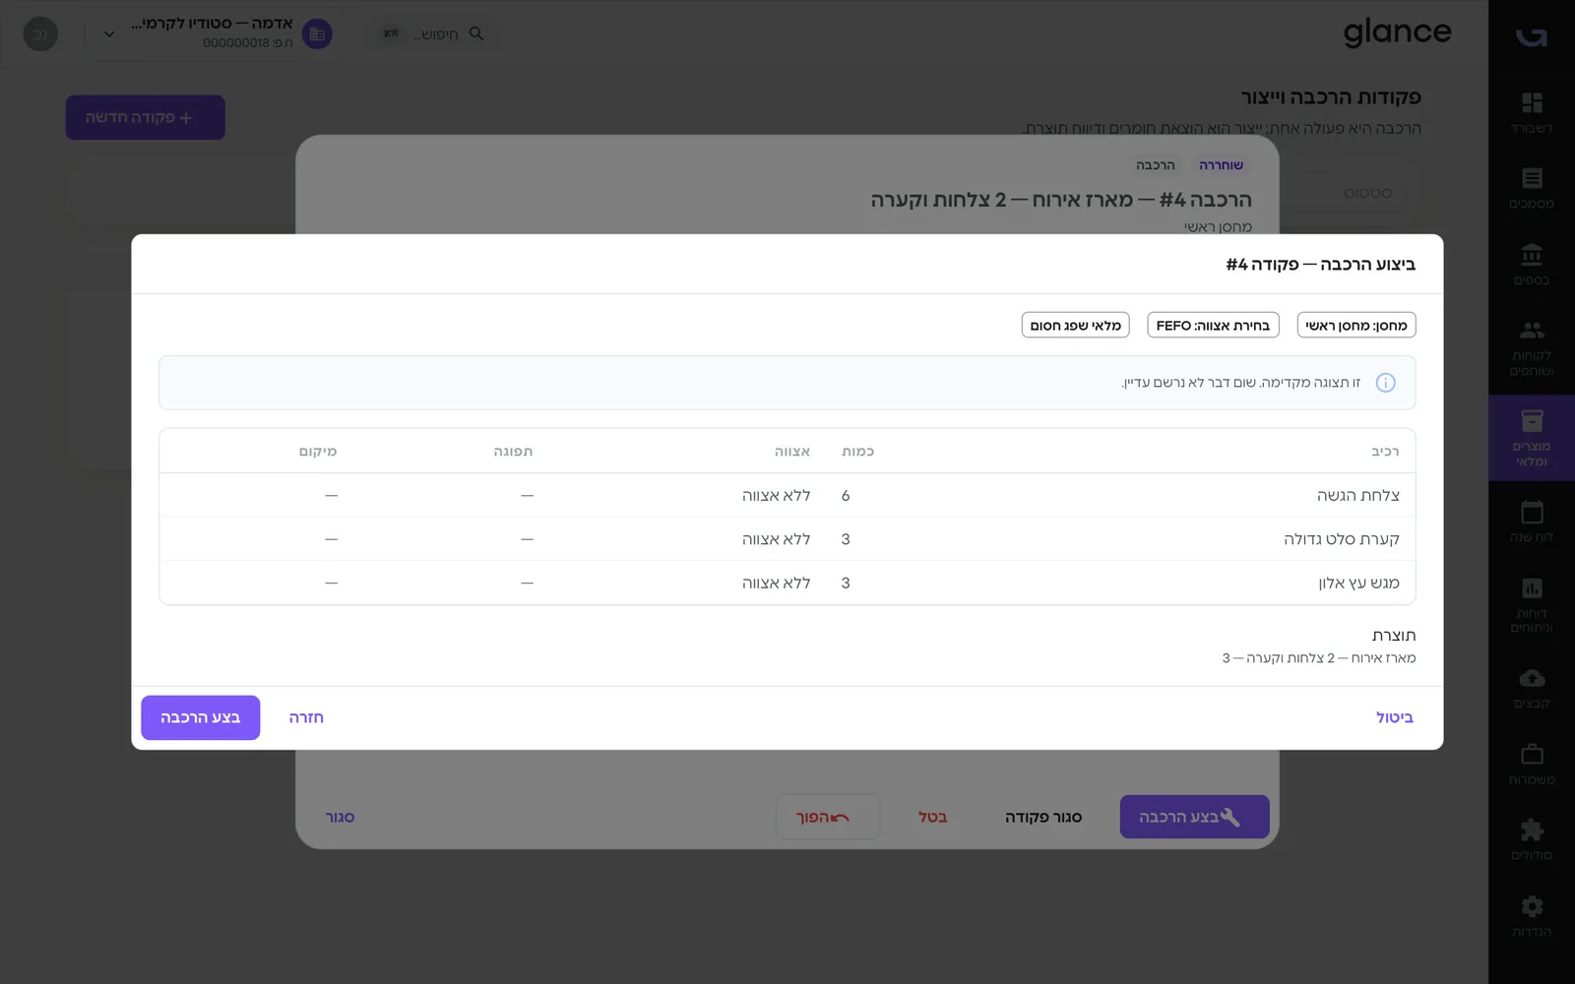The width and height of the screenshot is (1575, 984).
Task: Click the status filter field behind dialog
Action: click(1345, 193)
